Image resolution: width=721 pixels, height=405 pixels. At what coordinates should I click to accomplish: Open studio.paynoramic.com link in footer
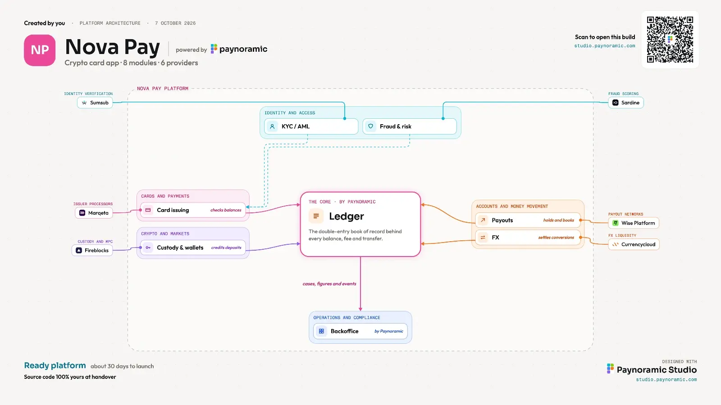[x=666, y=380]
